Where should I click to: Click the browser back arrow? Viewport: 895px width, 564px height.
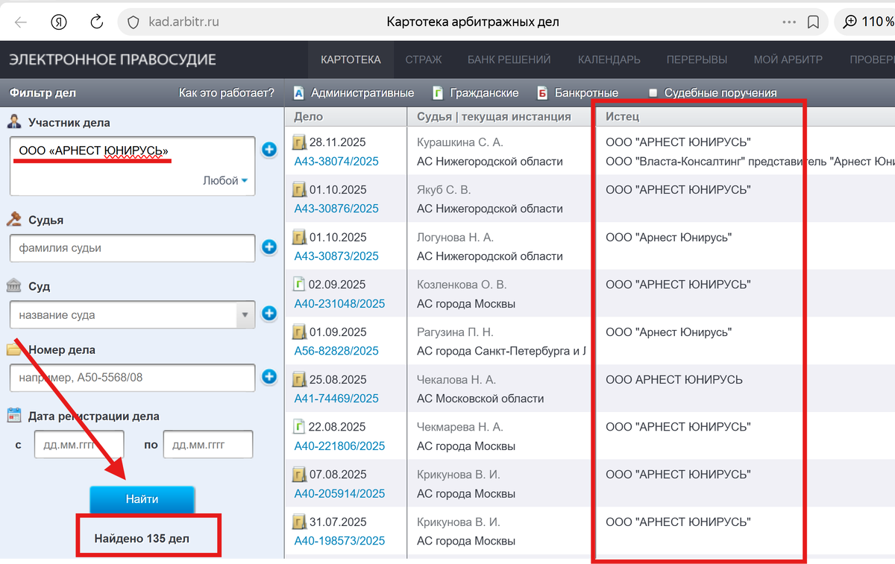click(21, 22)
